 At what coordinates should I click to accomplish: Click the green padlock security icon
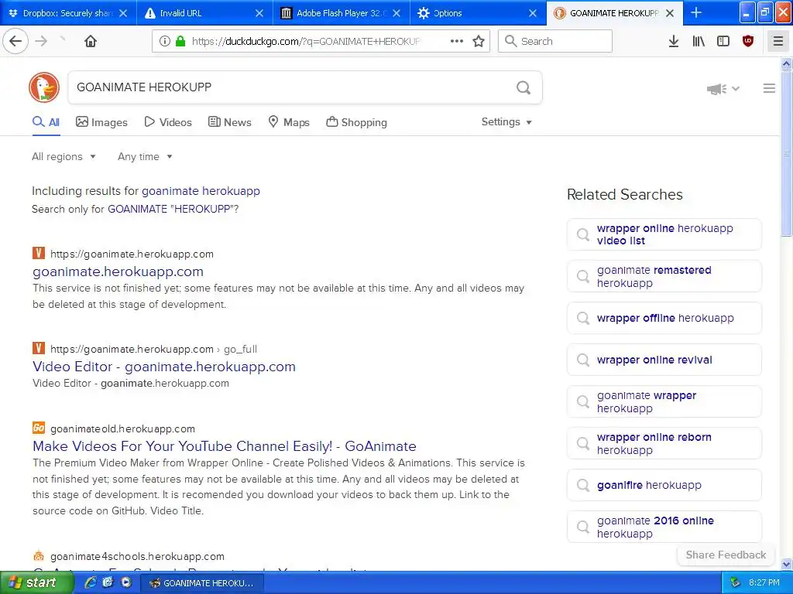point(180,41)
